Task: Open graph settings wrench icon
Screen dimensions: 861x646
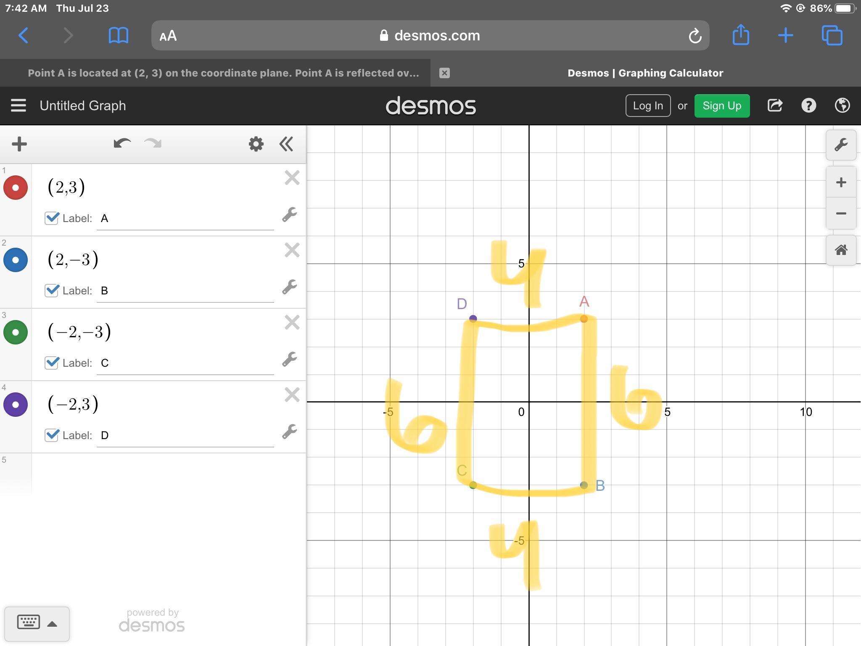Action: [x=841, y=145]
